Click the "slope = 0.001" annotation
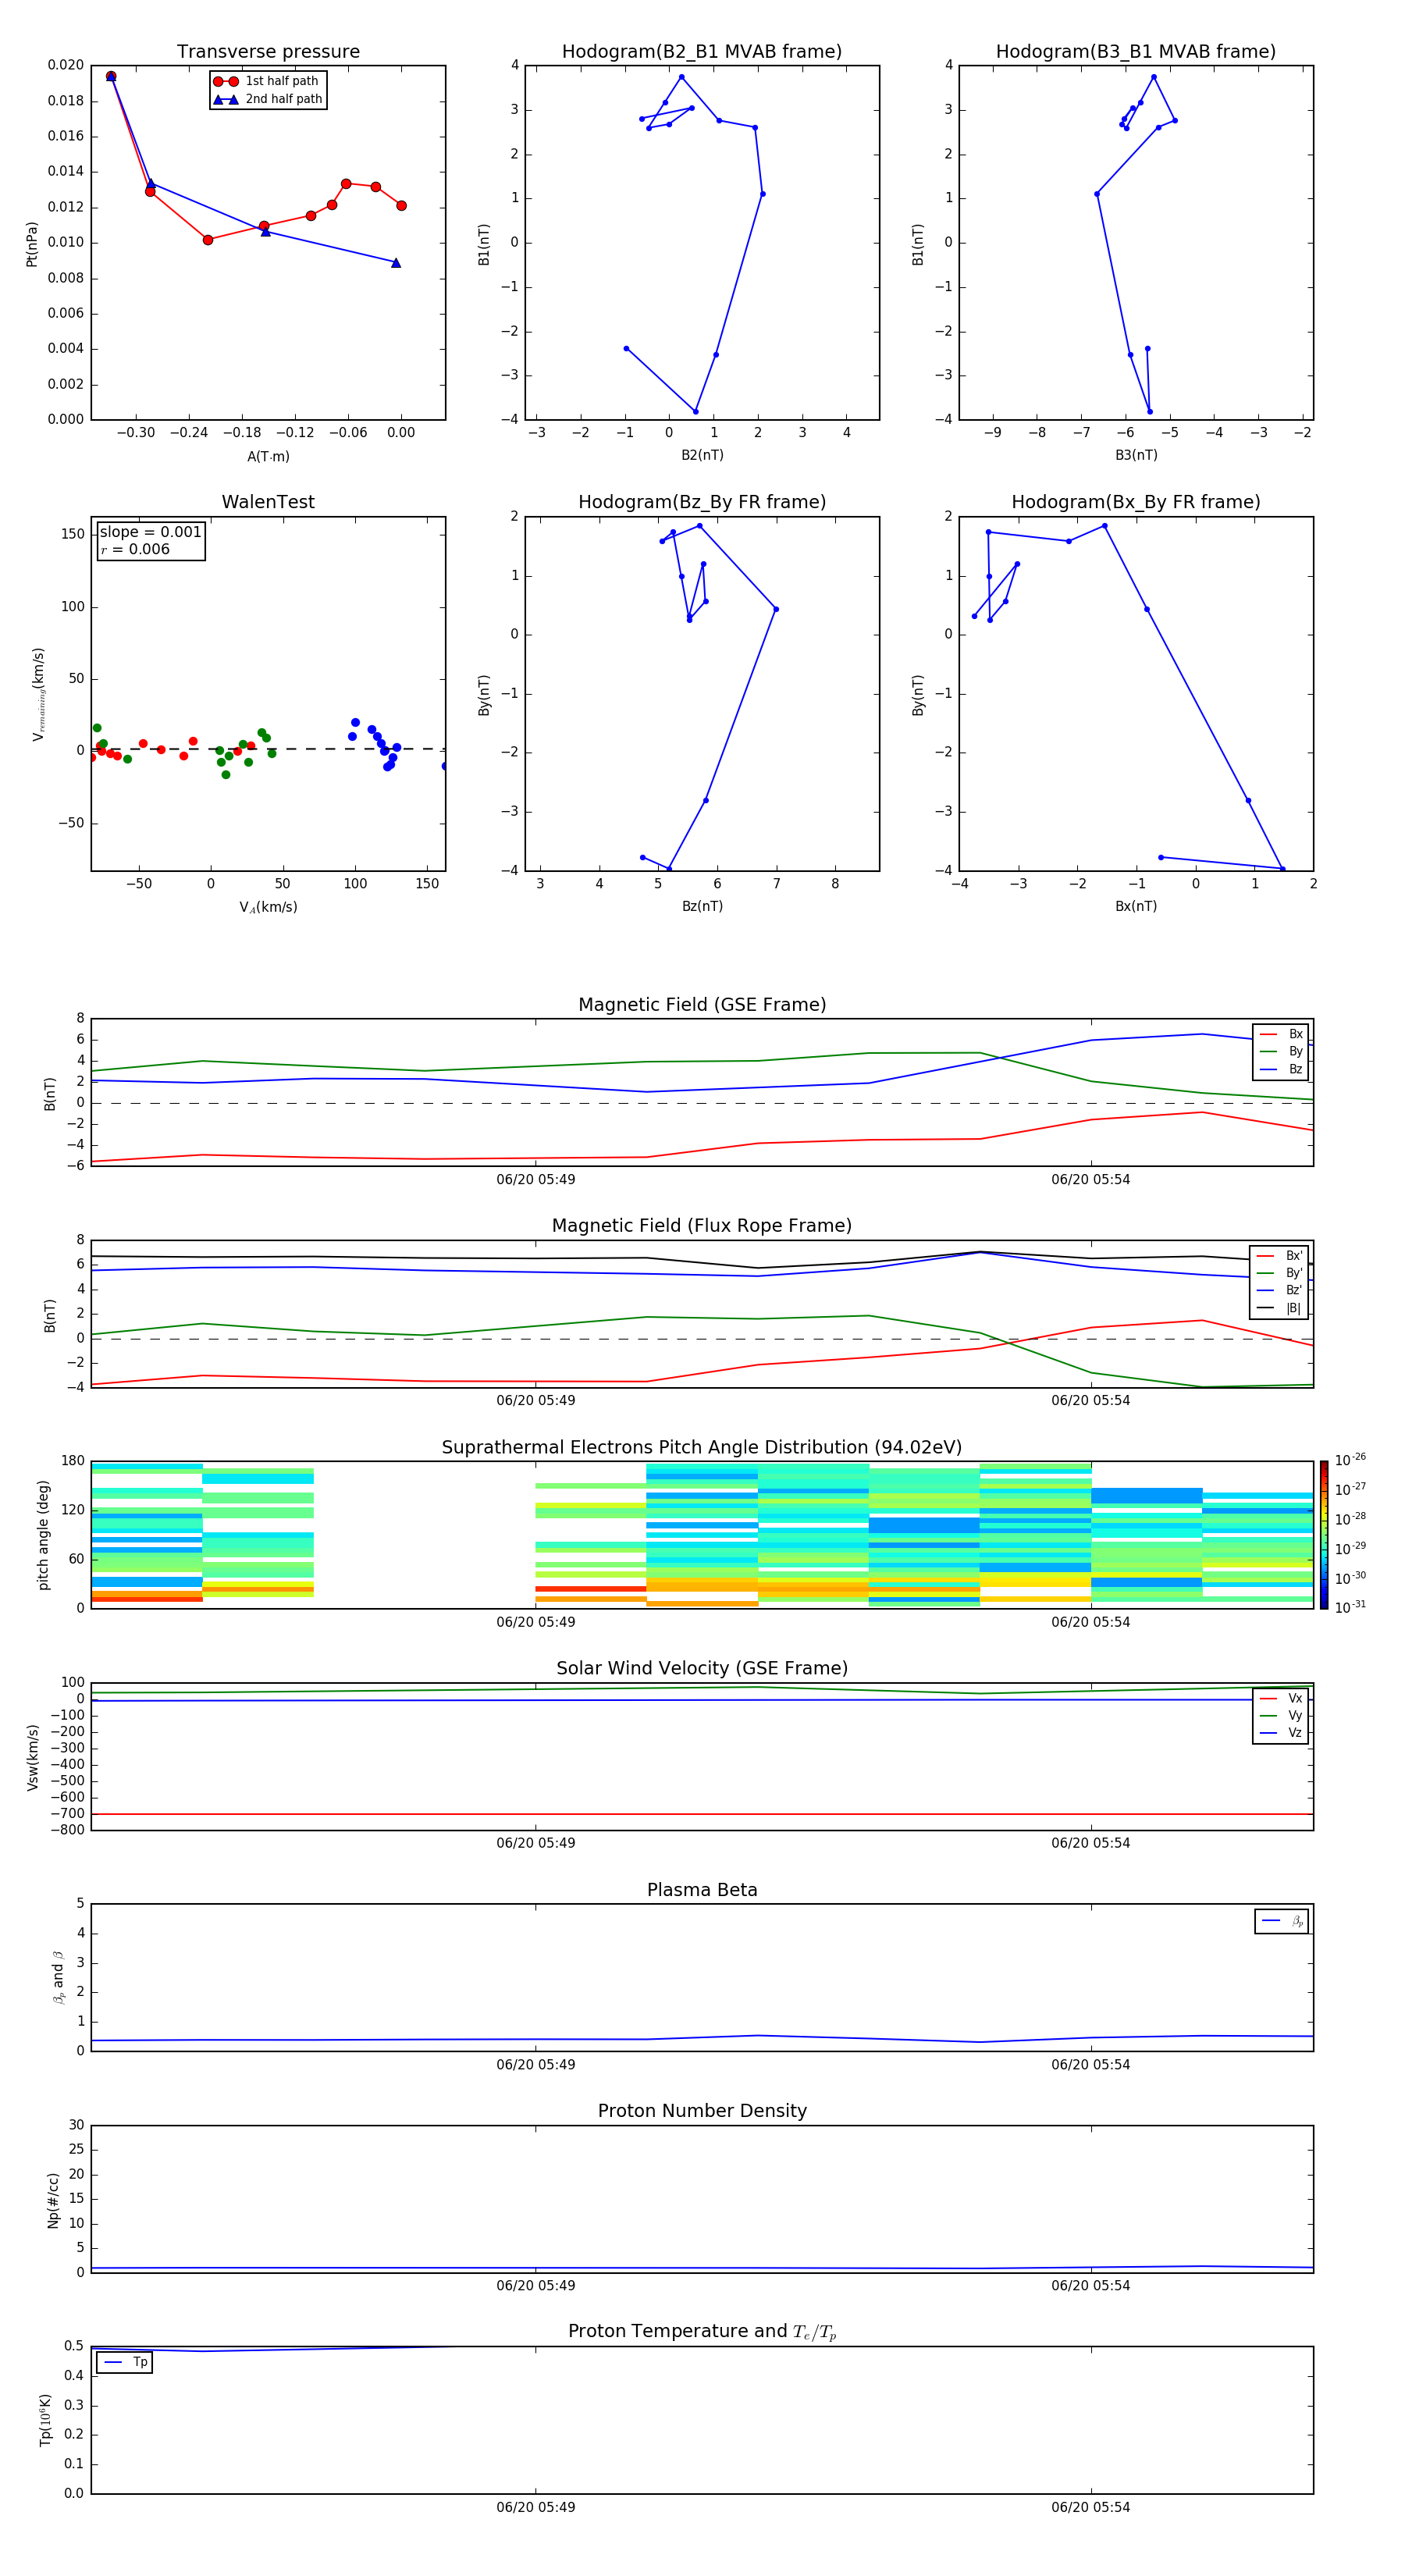 tap(150, 532)
